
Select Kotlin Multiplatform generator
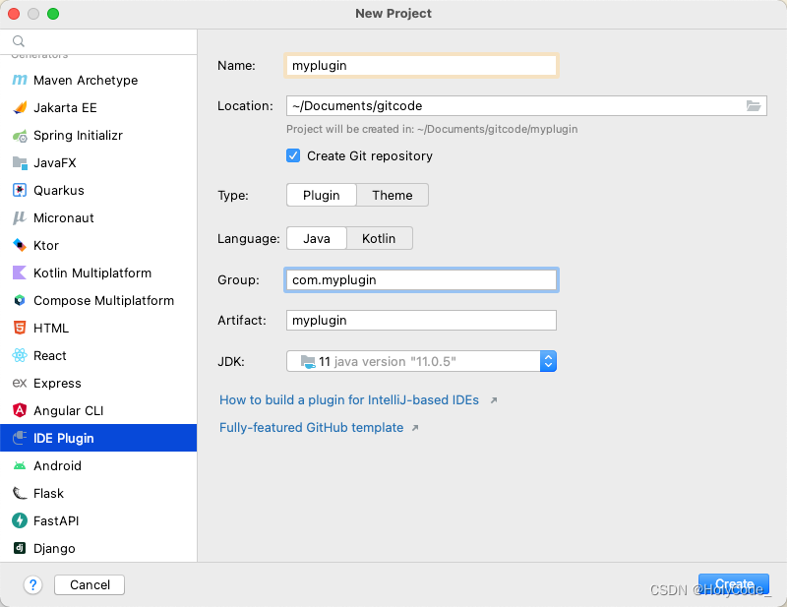[98, 273]
